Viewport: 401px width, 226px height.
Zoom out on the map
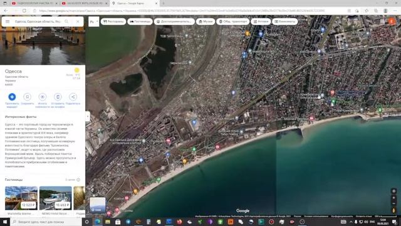pyautogui.click(x=394, y=203)
